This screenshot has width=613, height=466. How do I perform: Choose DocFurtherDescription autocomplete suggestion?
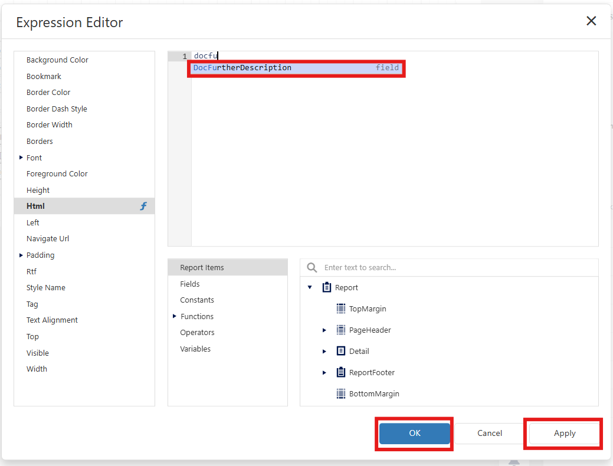pyautogui.click(x=296, y=68)
